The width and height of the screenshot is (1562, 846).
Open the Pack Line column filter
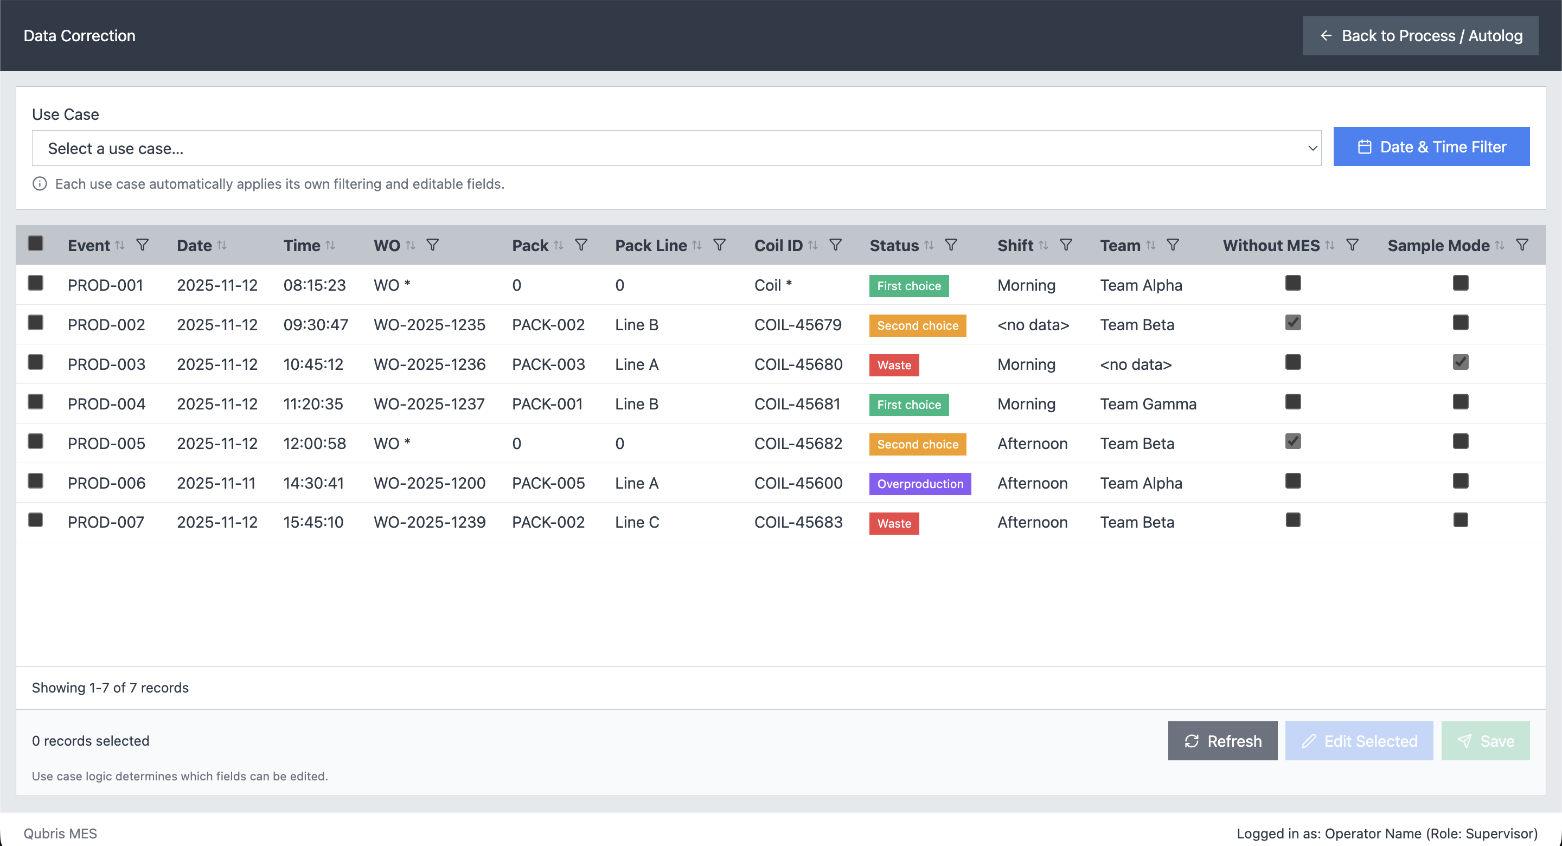(x=719, y=245)
